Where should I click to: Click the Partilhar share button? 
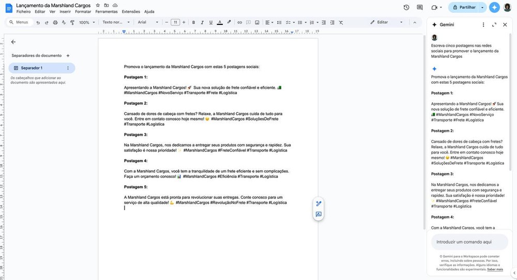[x=464, y=7]
